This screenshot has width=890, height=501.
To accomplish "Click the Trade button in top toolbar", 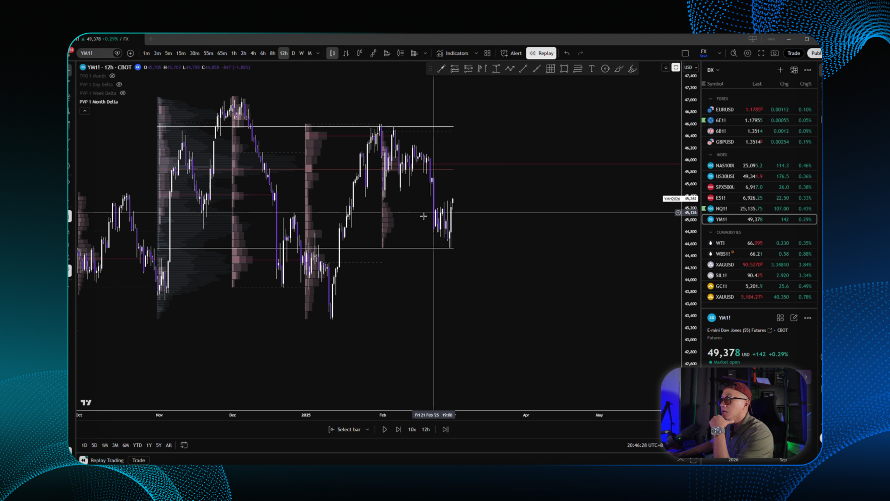I will (793, 53).
